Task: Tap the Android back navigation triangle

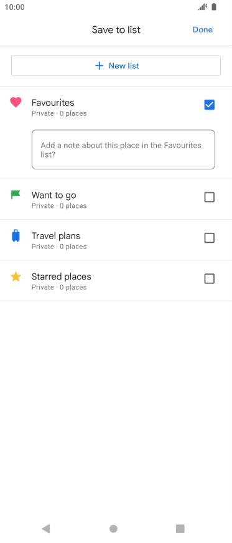Action: pyautogui.click(x=46, y=529)
